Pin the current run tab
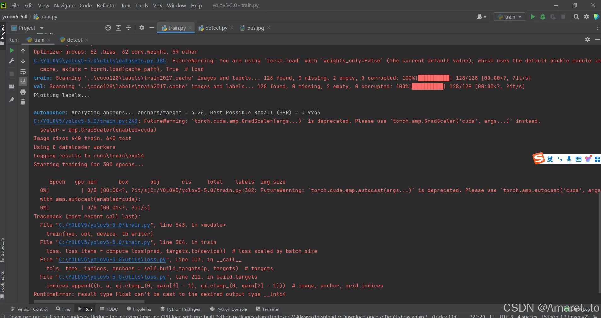Screen dimensions: 601x318 point(12,100)
